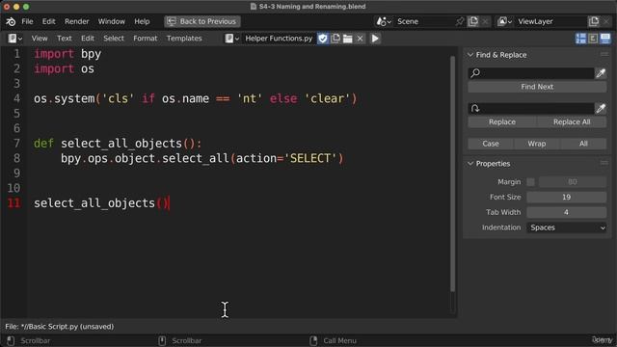
Task: Click the replace text field
Action: [x=531, y=109]
